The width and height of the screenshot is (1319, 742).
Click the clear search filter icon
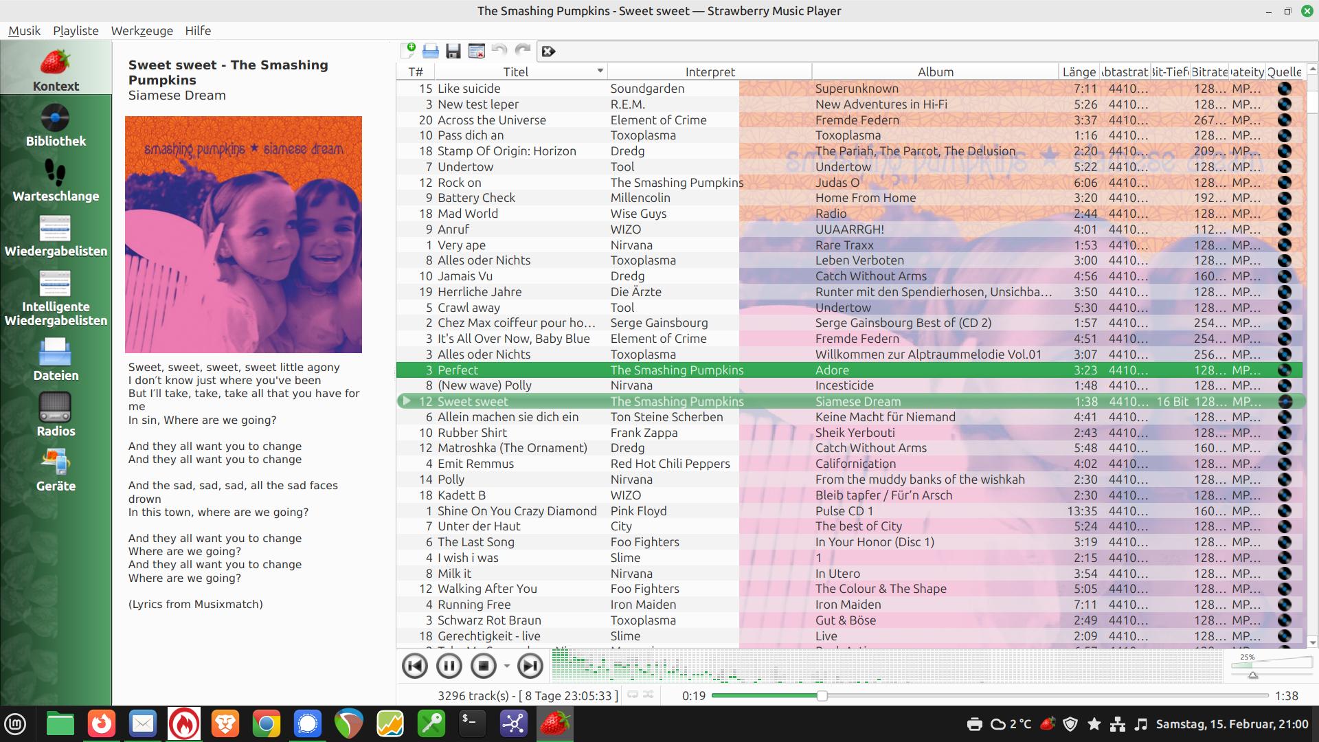coord(548,51)
